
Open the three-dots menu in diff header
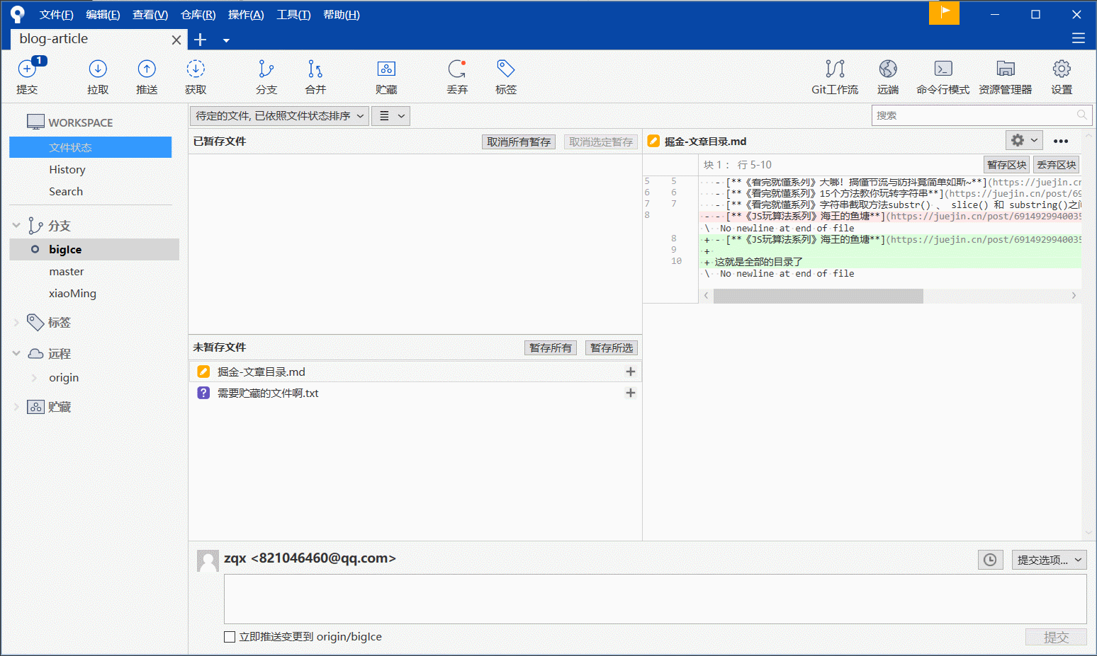pos(1061,141)
